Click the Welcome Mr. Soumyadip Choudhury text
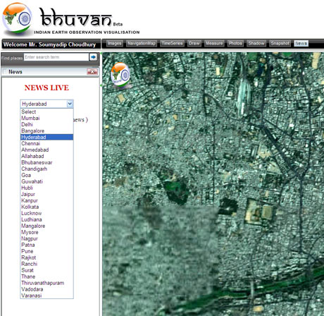 (x=49, y=44)
